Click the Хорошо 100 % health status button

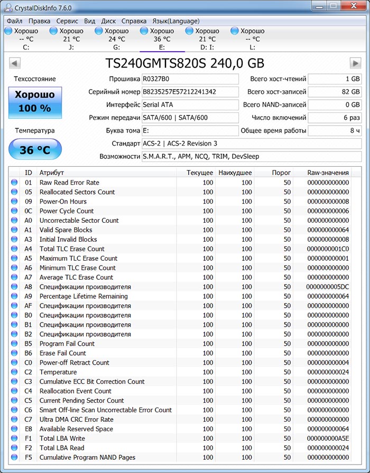click(35, 102)
